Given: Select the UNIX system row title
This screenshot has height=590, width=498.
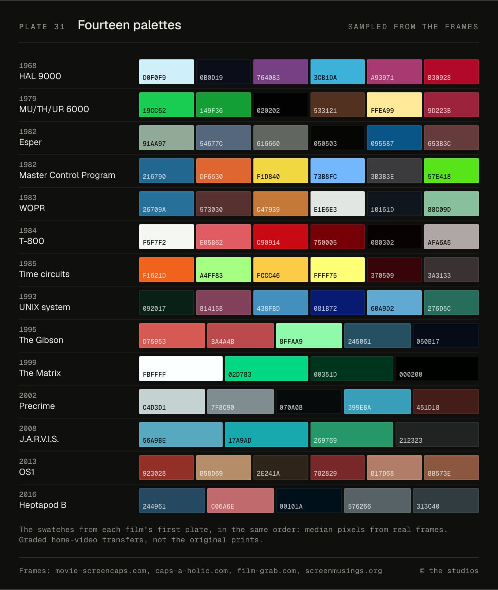Looking at the screenshot, I should (45, 307).
